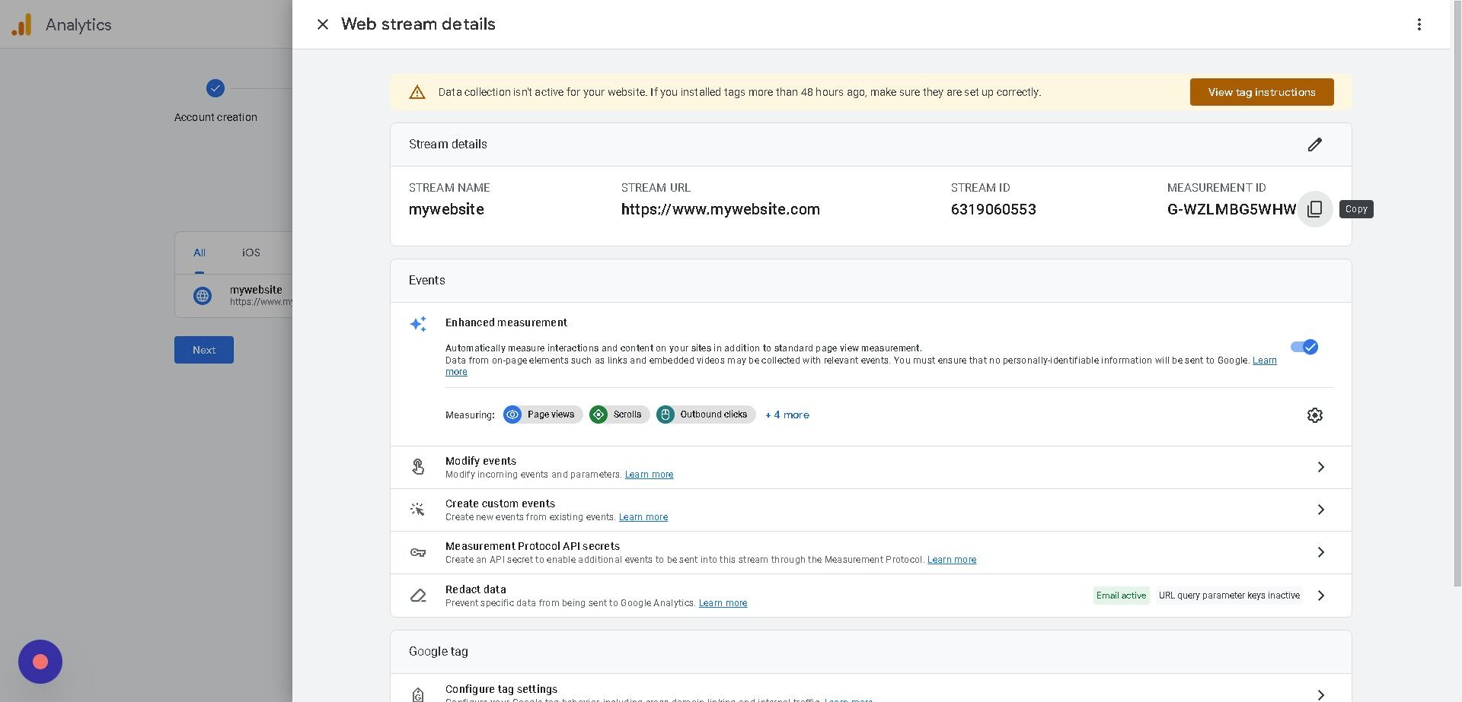Click the Scrolls measuring chip
Image resolution: width=1462 pixels, height=702 pixels.
pyautogui.click(x=619, y=415)
